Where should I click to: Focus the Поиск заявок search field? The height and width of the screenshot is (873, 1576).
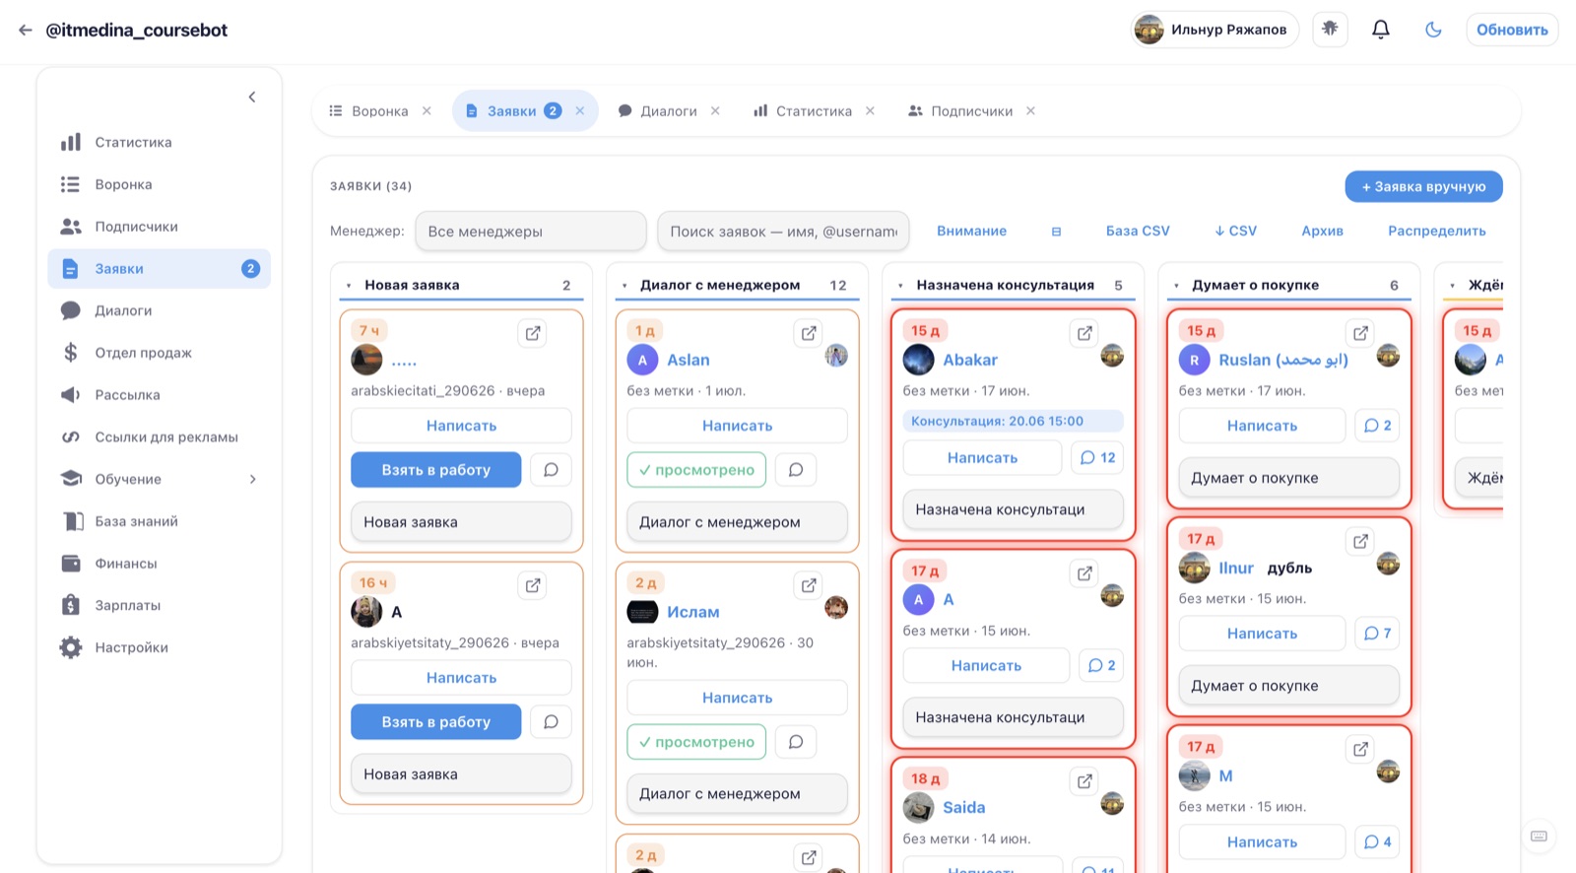783,232
